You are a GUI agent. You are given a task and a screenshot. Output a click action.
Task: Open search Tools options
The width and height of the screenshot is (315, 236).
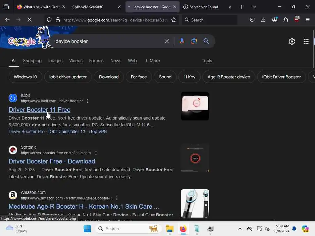pos(207,61)
